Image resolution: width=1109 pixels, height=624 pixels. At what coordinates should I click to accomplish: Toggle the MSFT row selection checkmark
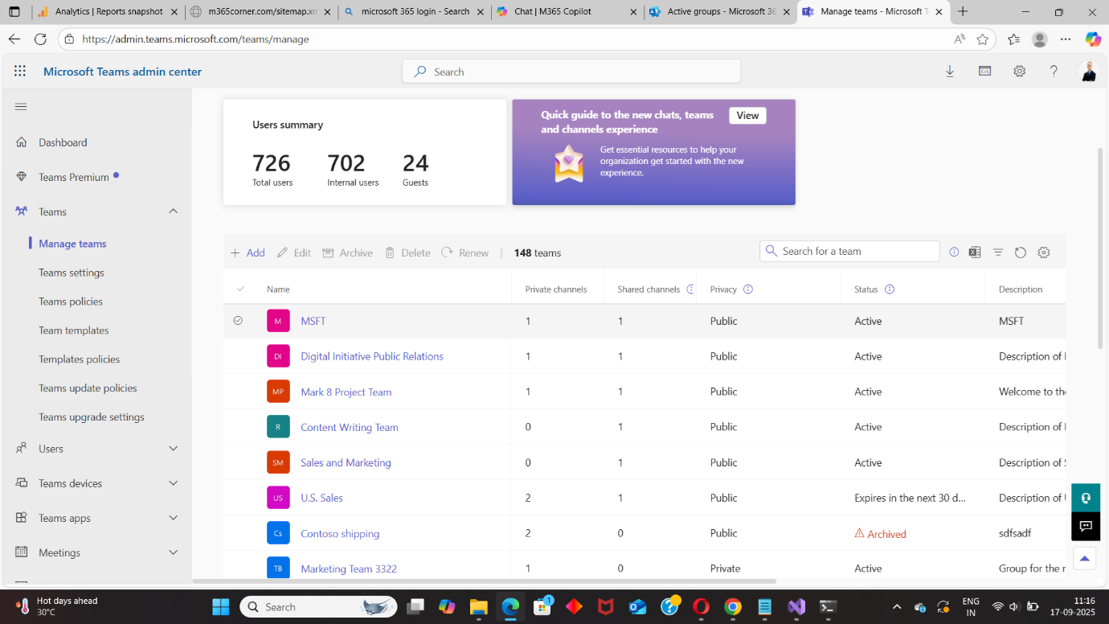pos(238,321)
